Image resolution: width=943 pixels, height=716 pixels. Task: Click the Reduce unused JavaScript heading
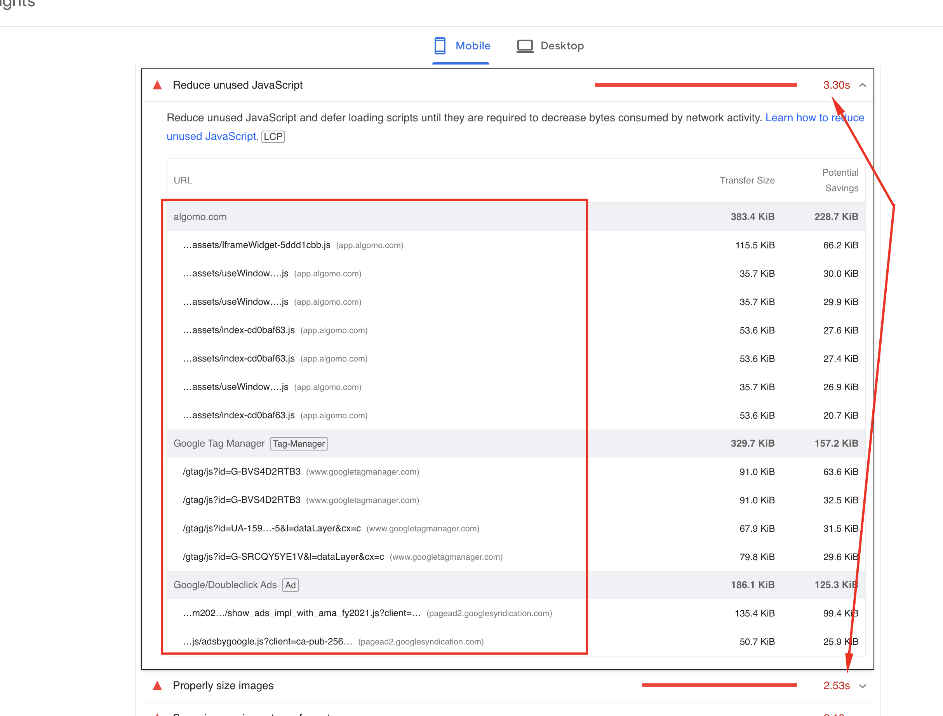tap(237, 85)
